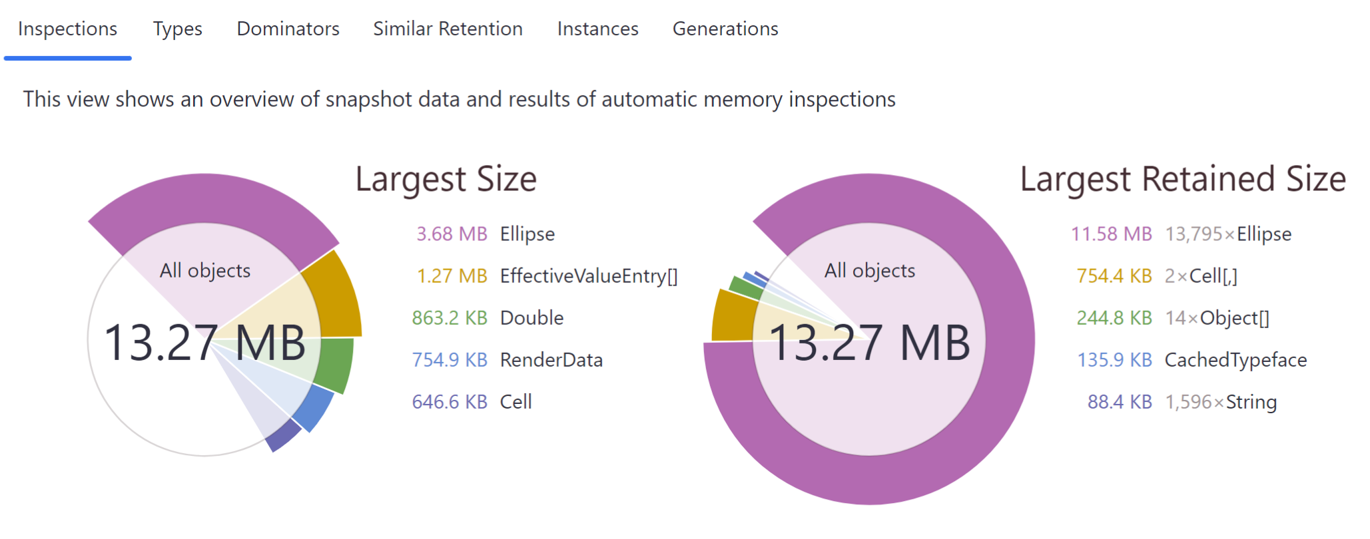Switch to the Types tab
1370x539 pixels.
(177, 29)
